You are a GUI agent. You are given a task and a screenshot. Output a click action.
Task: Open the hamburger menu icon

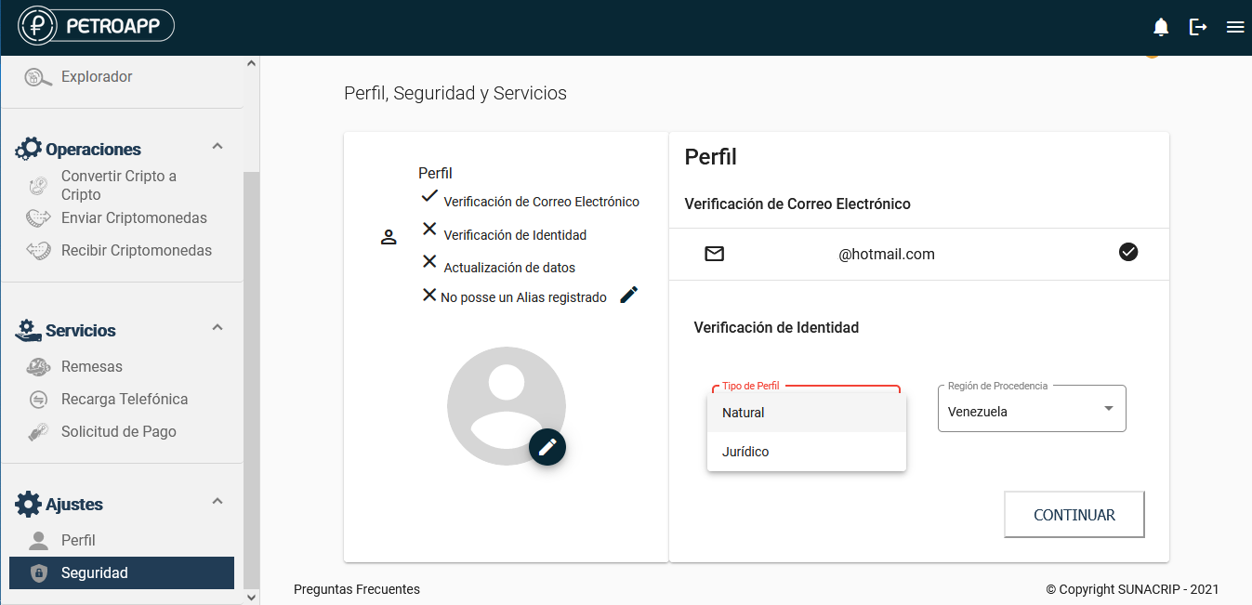[1235, 27]
